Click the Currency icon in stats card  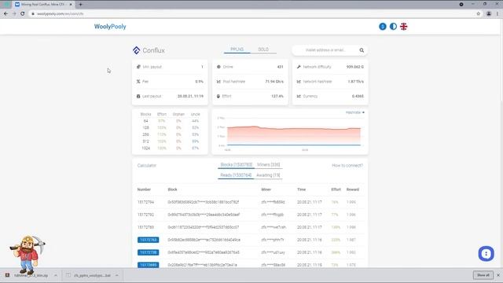point(299,96)
